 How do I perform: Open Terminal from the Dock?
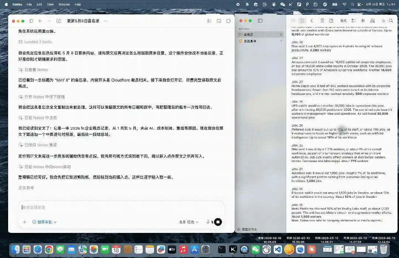click(222, 250)
